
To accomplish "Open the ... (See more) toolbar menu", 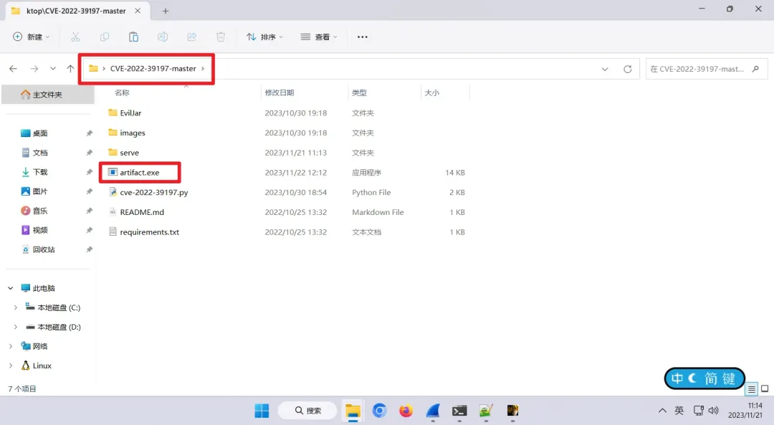I will (x=362, y=36).
